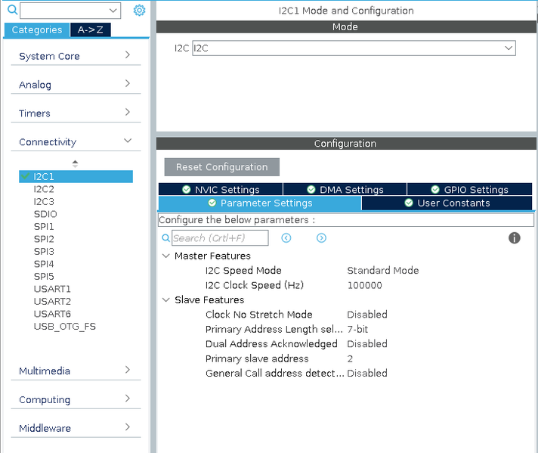This screenshot has width=538, height=453.
Task: Open the NVIC Settings tab
Action: tap(220, 190)
